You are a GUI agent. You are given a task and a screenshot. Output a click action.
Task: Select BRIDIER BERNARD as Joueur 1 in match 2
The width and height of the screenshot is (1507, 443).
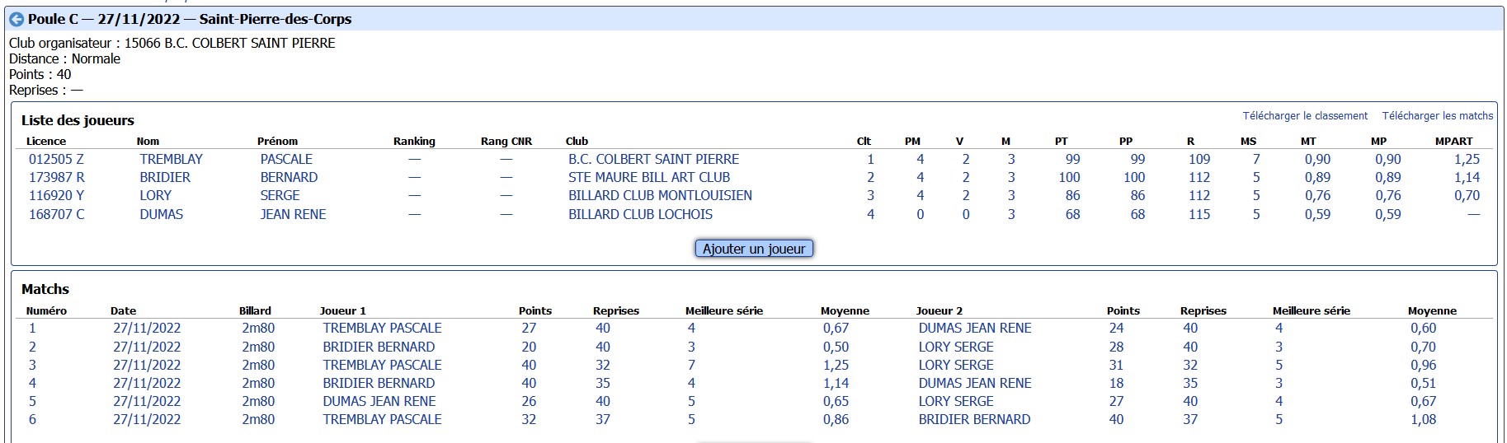click(x=379, y=347)
